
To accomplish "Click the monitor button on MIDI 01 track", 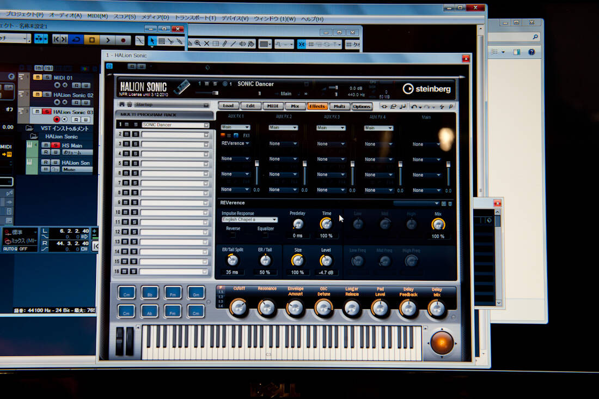I will click(65, 86).
